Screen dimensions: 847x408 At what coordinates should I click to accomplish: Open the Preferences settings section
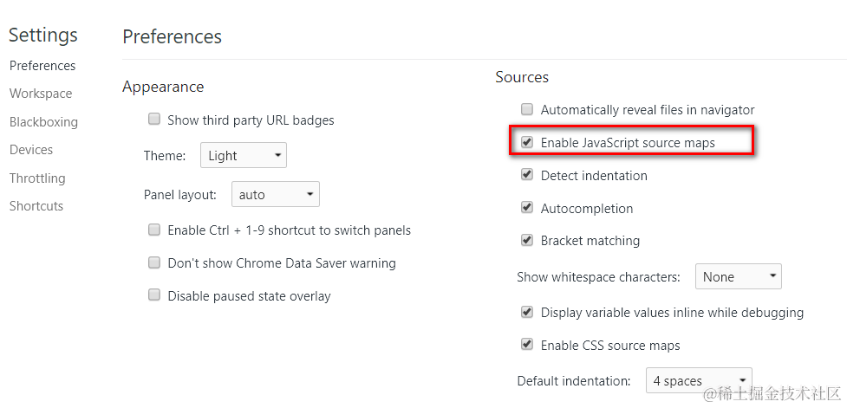(42, 66)
